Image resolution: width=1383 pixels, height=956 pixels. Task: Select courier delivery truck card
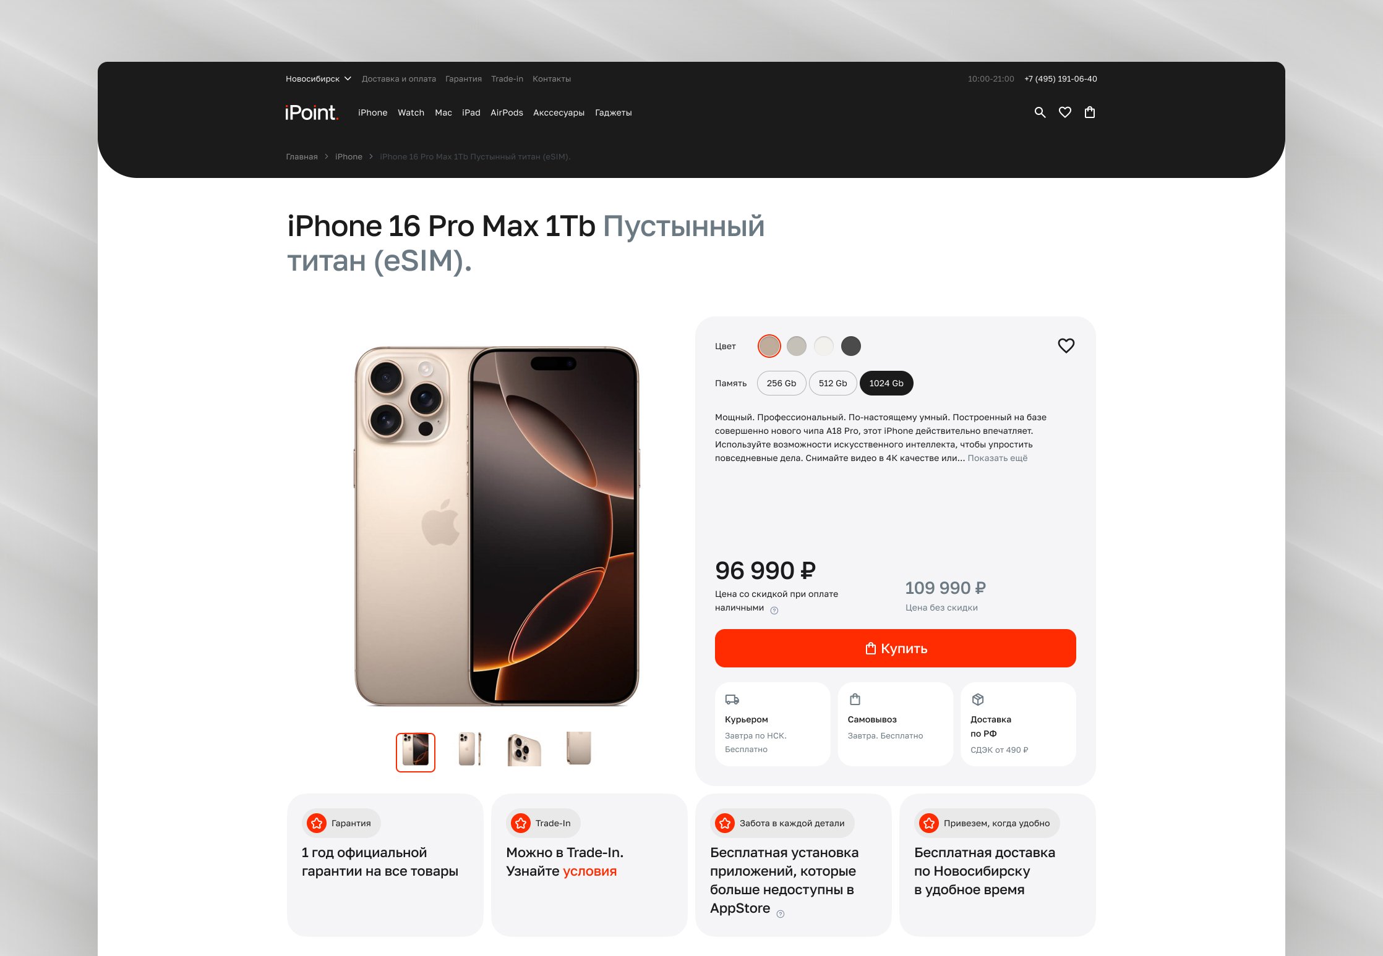click(773, 724)
